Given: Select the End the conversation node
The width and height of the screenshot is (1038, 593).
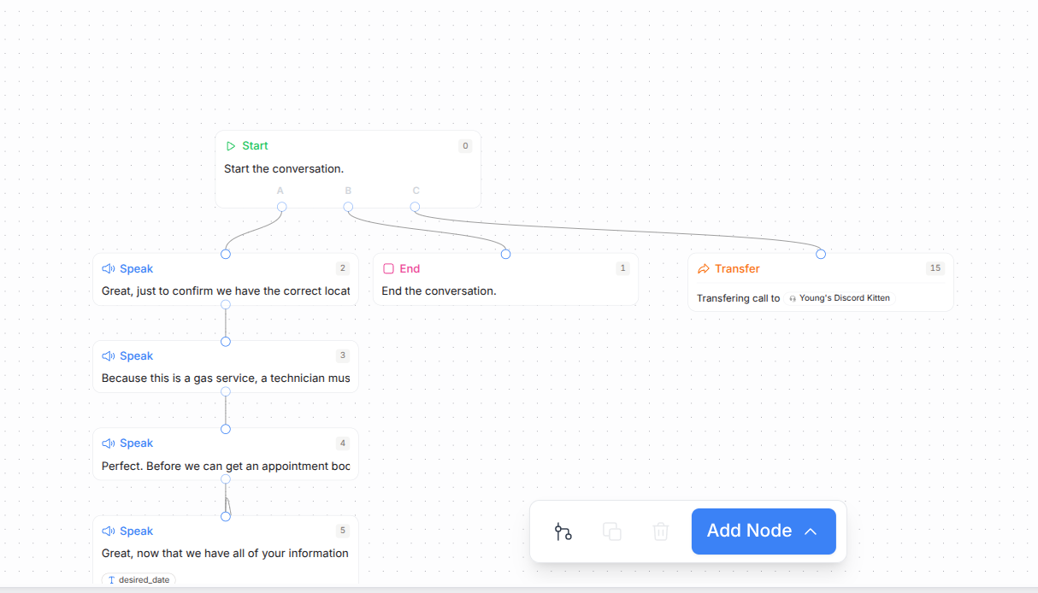Looking at the screenshot, I should 505,279.
